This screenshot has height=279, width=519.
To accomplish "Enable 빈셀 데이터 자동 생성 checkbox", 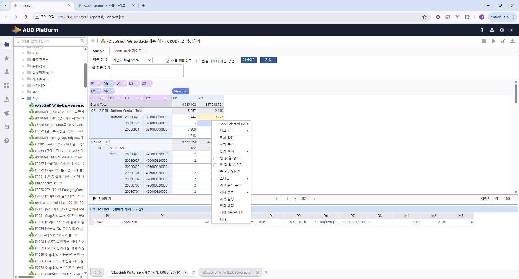I will point(198,61).
